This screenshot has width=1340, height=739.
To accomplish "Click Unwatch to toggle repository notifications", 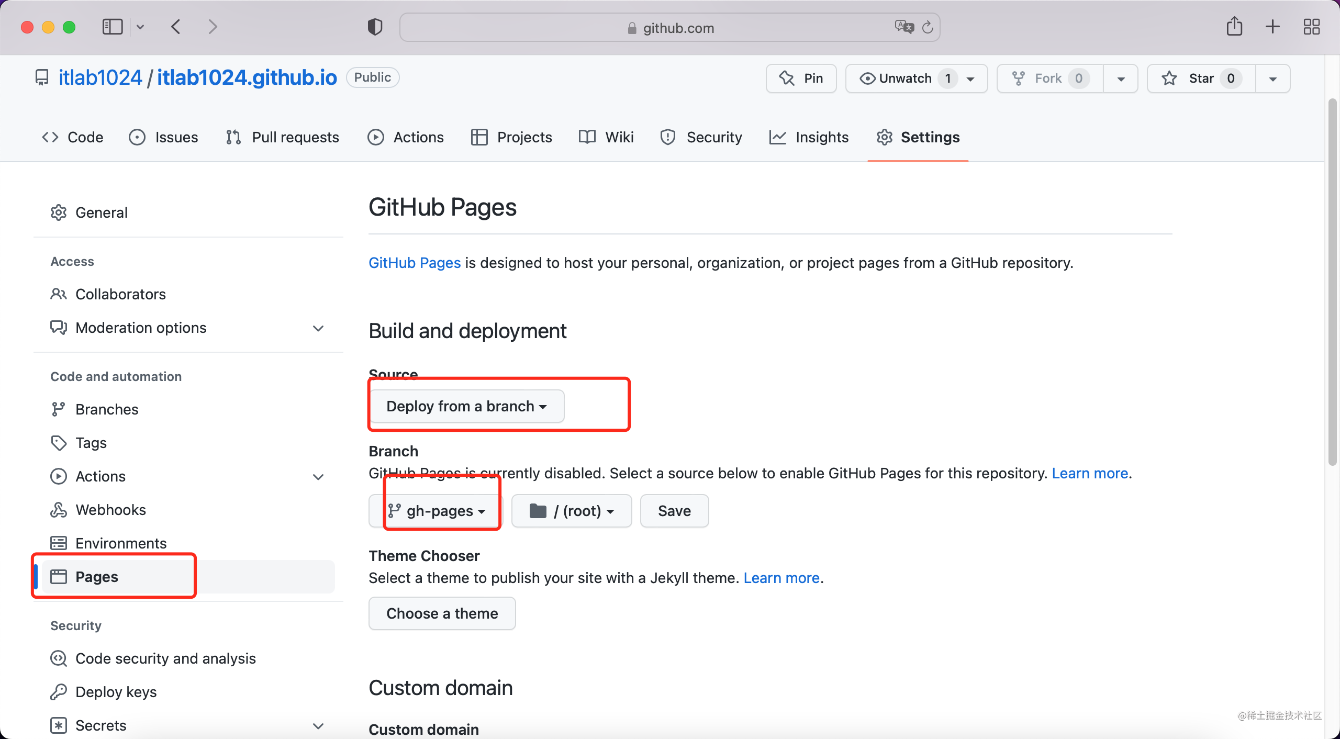I will (906, 79).
